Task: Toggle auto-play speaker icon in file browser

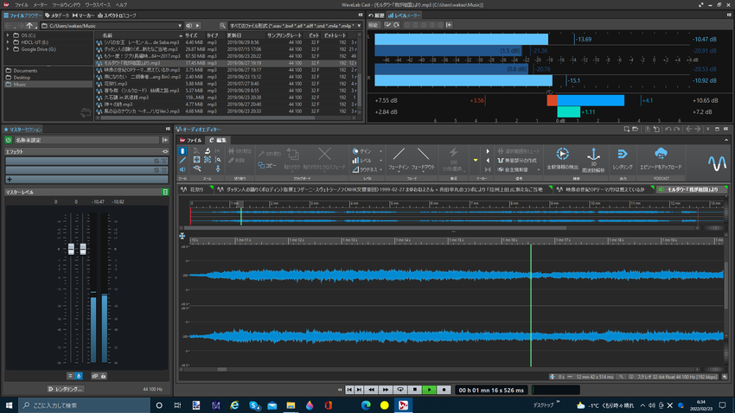Action: tap(189, 26)
